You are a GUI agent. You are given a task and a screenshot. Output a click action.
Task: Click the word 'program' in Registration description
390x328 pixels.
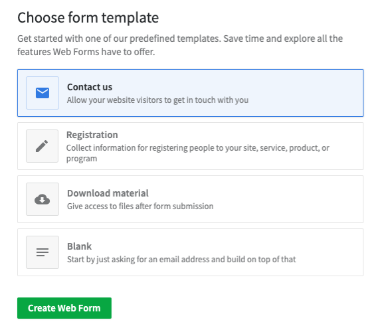point(82,159)
